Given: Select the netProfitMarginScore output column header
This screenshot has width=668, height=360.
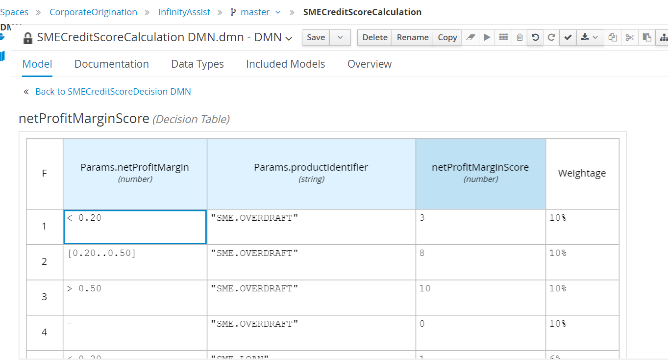Looking at the screenshot, I should (480, 174).
